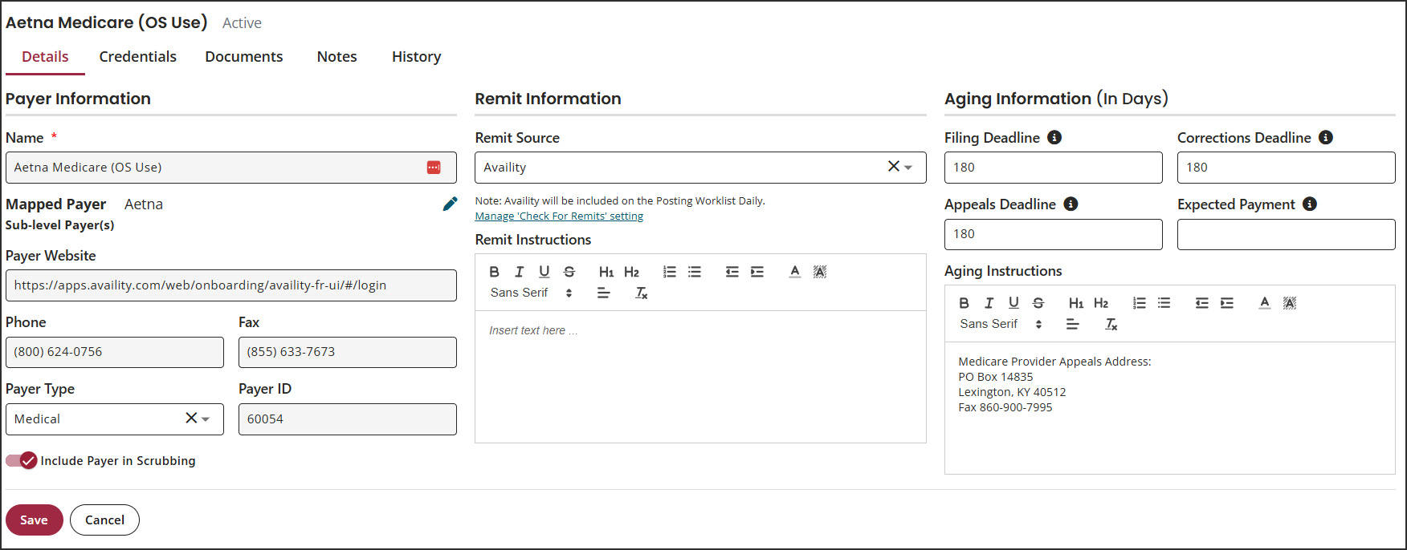Open the History tab
The image size is (1407, 550).
[x=416, y=57]
